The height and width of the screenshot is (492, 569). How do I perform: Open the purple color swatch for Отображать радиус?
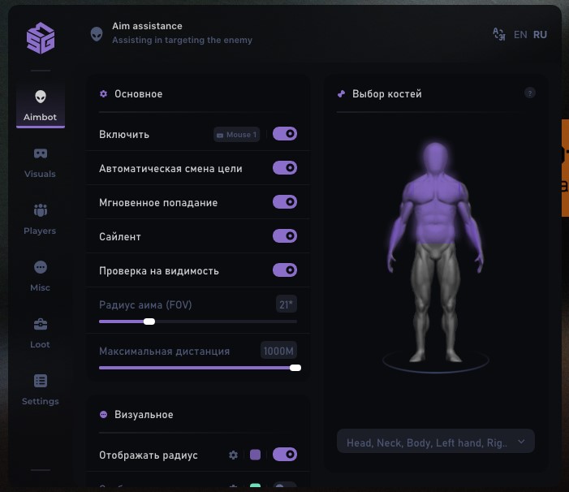coord(255,455)
